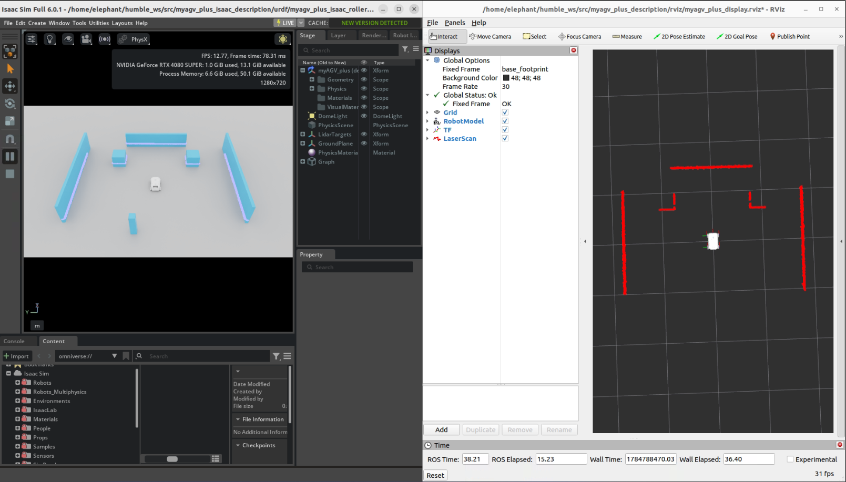Hide DomeLight using its eye icon

pos(364,116)
